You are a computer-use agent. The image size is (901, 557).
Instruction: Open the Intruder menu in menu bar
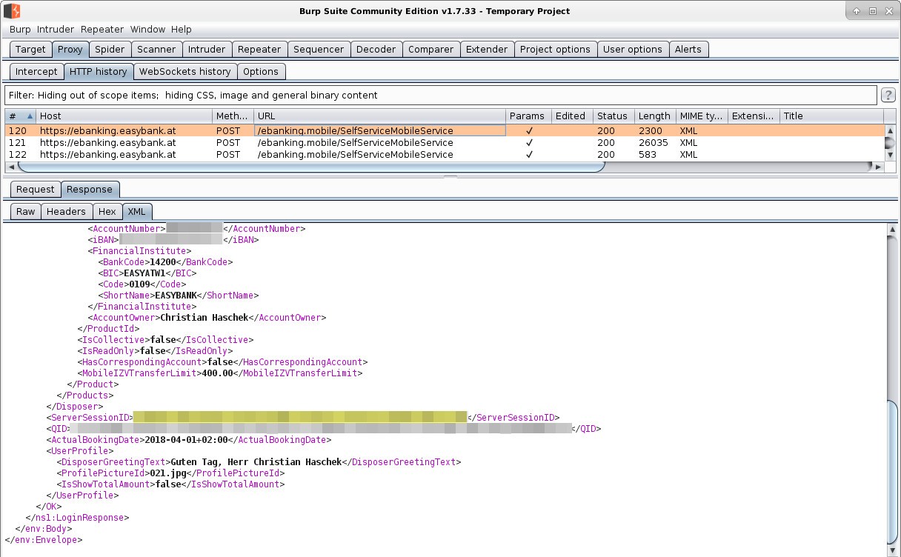56,30
